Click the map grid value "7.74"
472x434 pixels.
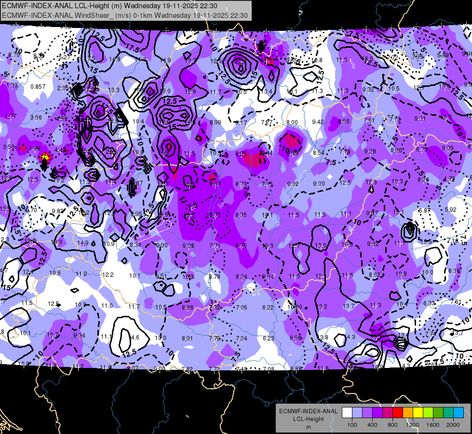431,334
